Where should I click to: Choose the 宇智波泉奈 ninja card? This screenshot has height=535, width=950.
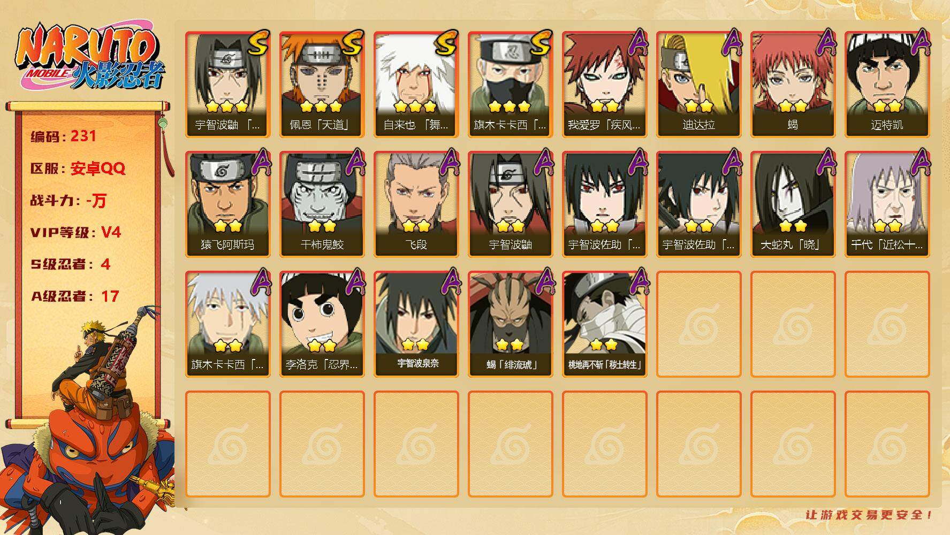pos(416,324)
